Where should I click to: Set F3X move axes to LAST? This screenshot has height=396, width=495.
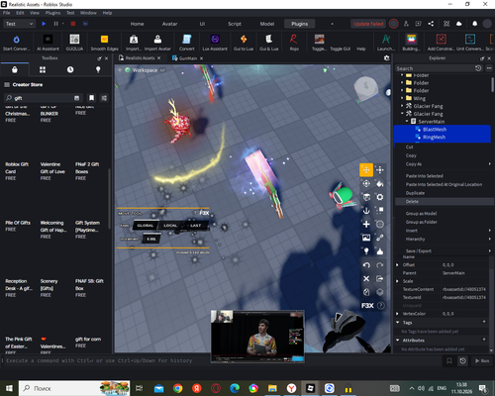(x=195, y=226)
